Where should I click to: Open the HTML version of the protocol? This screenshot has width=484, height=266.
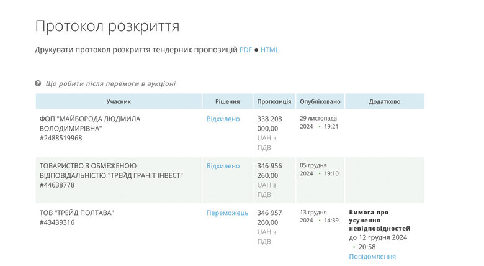[x=269, y=50]
